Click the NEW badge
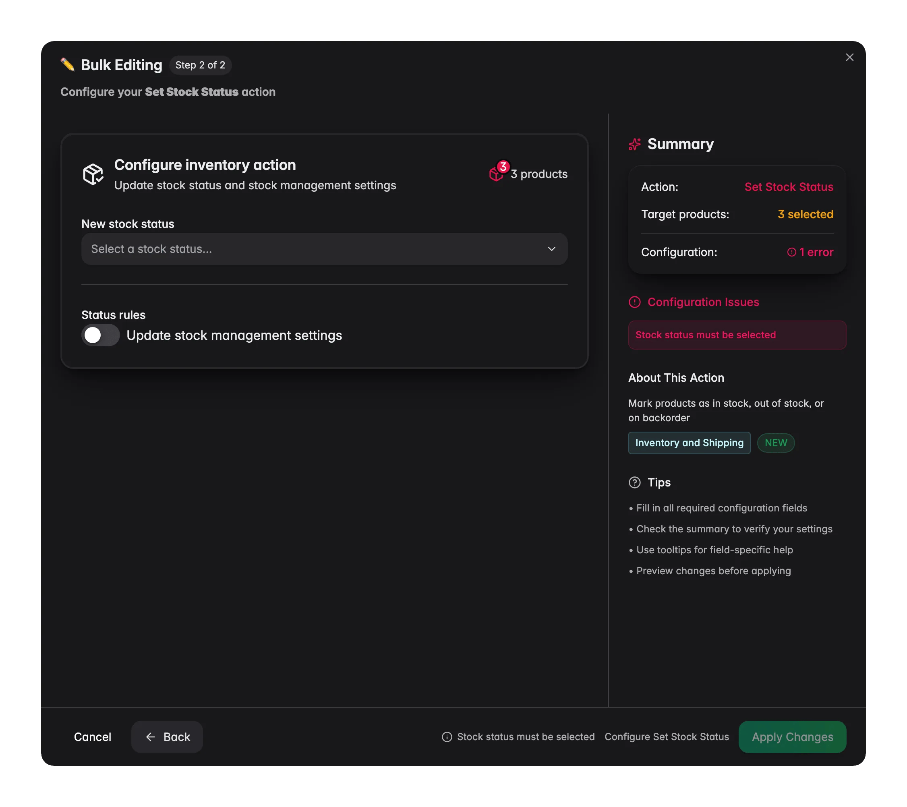 pyautogui.click(x=776, y=443)
